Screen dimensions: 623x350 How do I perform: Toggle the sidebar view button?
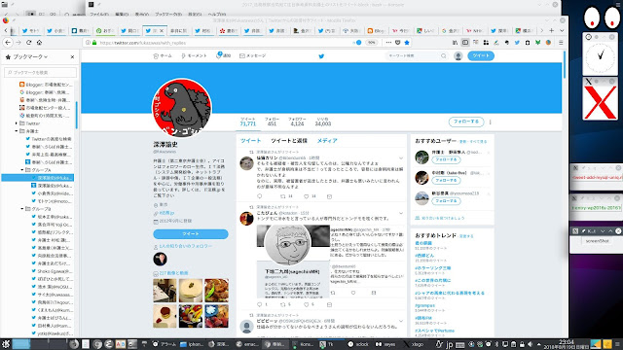pos(465,43)
